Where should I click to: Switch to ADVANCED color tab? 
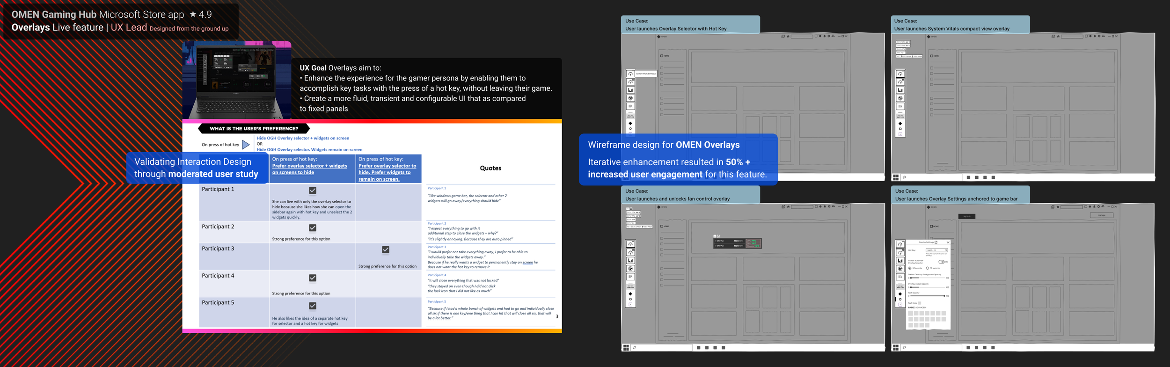click(x=921, y=308)
